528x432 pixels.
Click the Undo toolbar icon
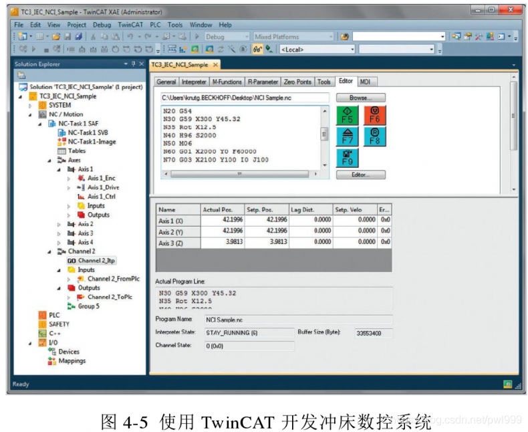tap(130, 36)
